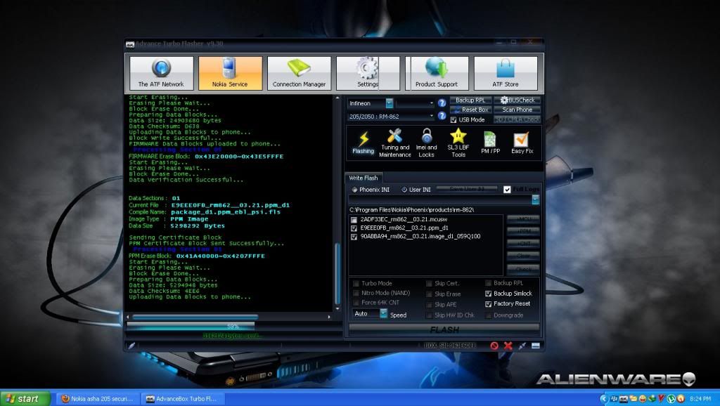Open Tuning and Maintenance tools
The width and height of the screenshot is (720, 406).
point(394,141)
